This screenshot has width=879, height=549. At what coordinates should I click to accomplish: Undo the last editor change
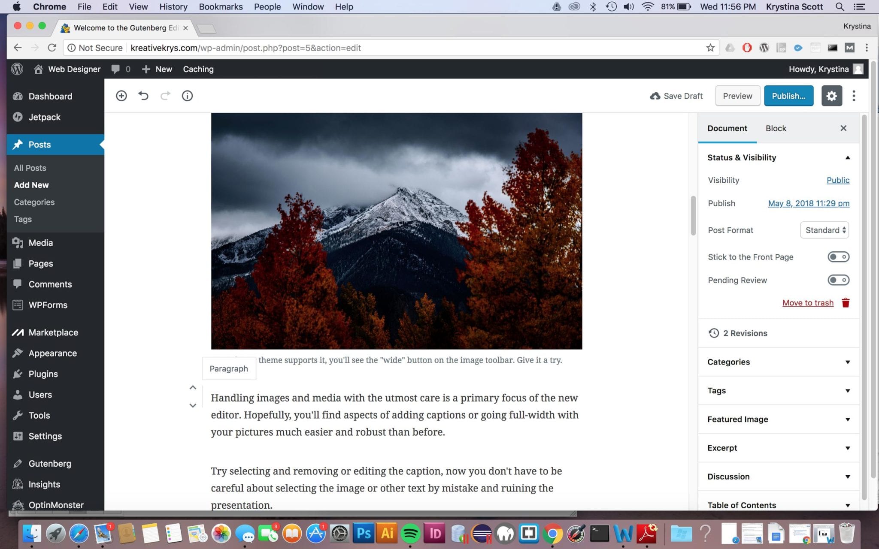pos(143,96)
